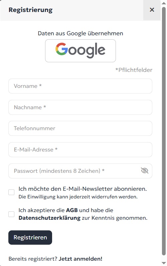Screen dimensions: 167x266
Task: Select the E-Mail-Adresse field
Action: [80, 149]
